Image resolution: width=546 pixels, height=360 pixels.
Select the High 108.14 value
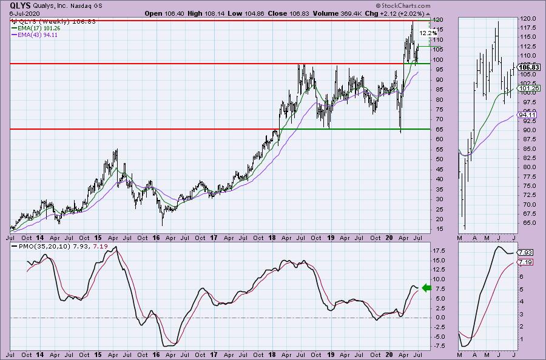pos(206,13)
